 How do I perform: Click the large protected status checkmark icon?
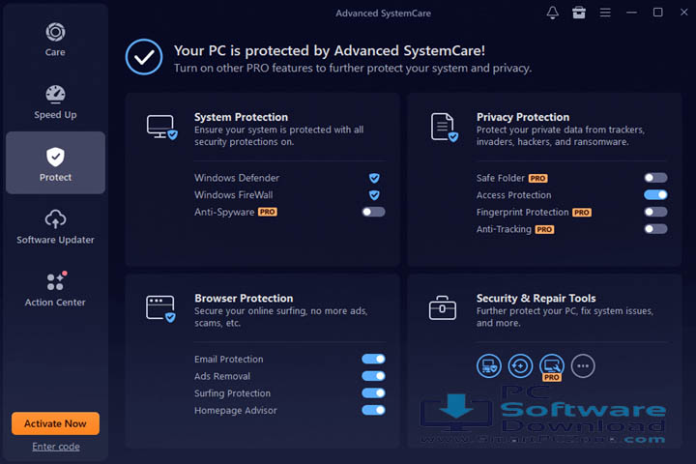pyautogui.click(x=144, y=57)
